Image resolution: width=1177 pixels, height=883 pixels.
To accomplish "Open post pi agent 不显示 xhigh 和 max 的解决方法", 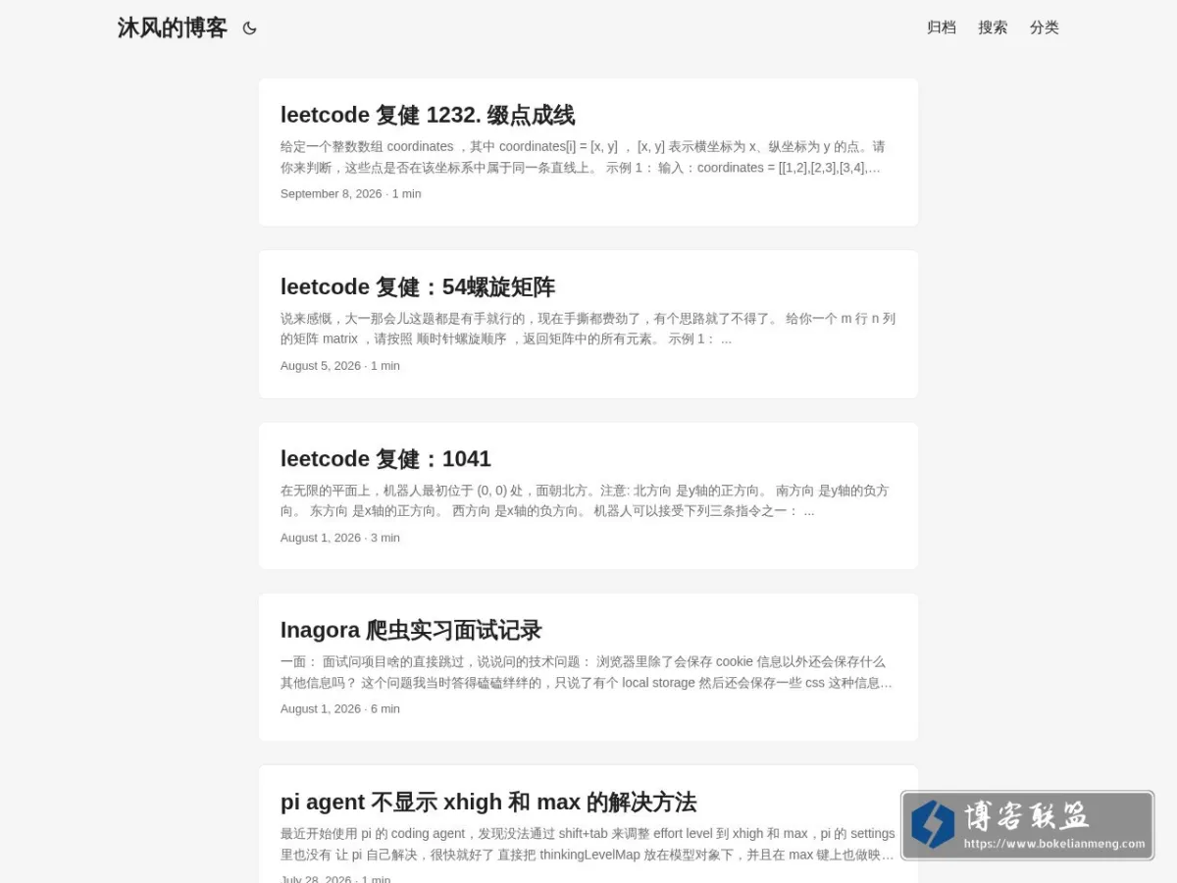I will pos(488,802).
